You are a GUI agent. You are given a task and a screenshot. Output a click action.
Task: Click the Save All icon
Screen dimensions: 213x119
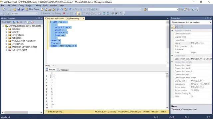pyautogui.click(x=22, y=9)
